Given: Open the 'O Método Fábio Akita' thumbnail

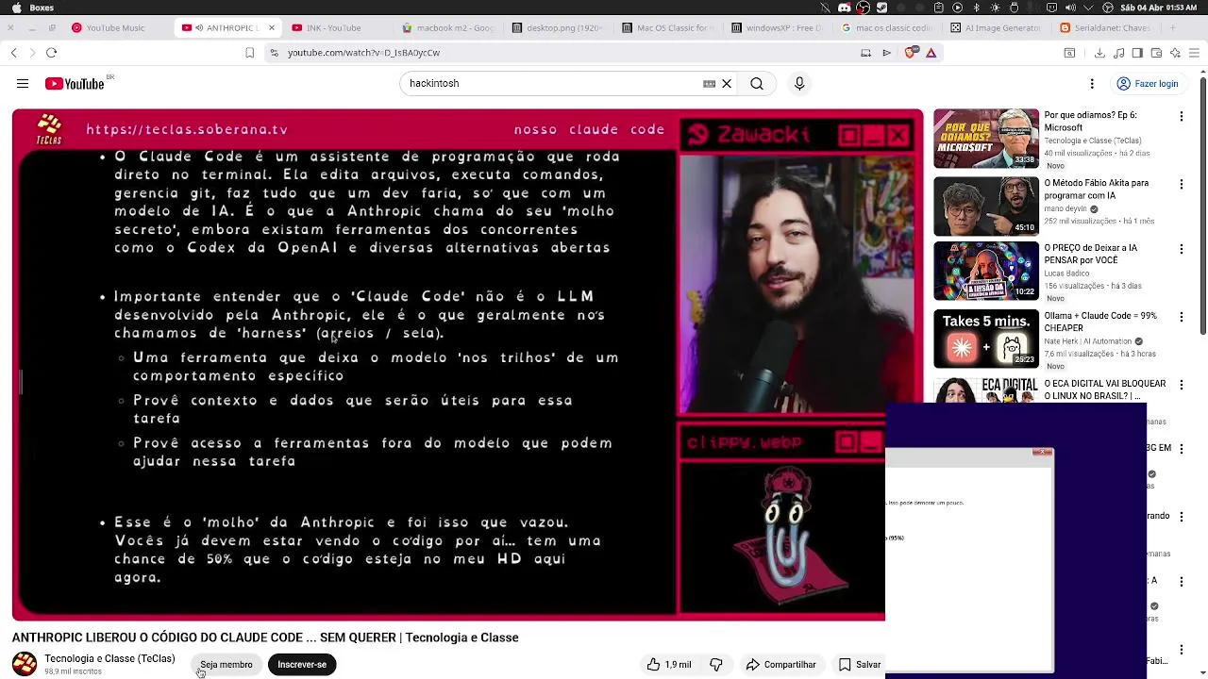Looking at the screenshot, I should (x=986, y=206).
